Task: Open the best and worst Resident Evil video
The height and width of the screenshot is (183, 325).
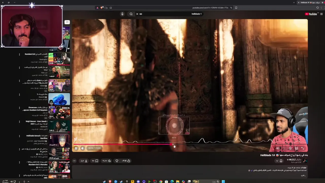Action: [59, 59]
